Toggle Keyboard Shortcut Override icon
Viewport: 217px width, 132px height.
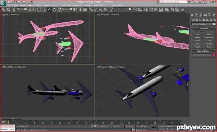click(85, 9)
